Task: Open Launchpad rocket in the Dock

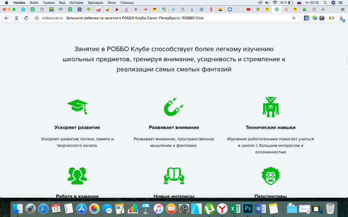Action: [x=30, y=209]
